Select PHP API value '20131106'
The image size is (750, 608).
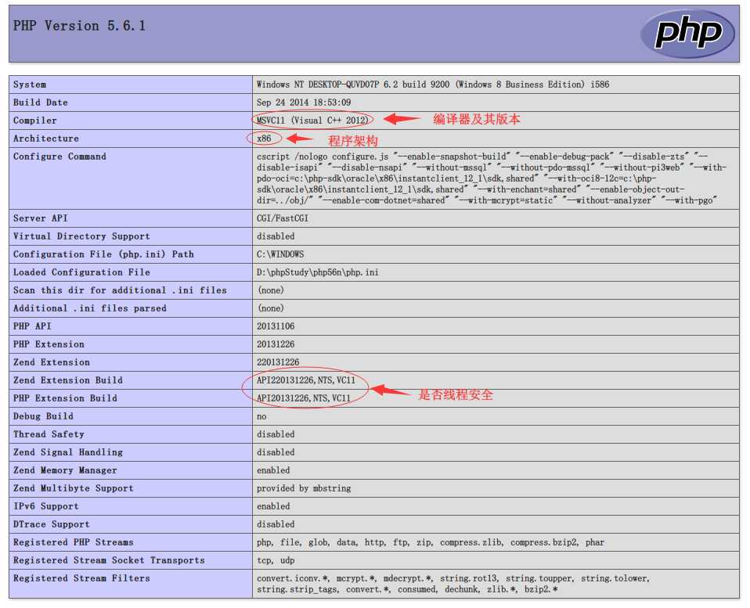[276, 326]
